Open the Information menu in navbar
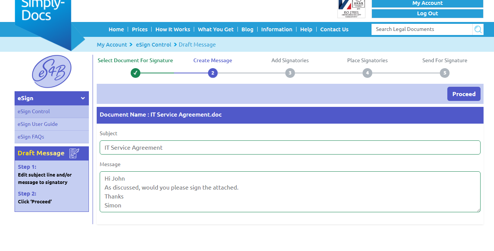The height and width of the screenshot is (251, 494). pos(277,29)
